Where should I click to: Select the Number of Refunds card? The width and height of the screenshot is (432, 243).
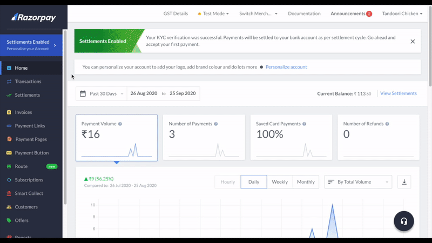click(x=379, y=137)
